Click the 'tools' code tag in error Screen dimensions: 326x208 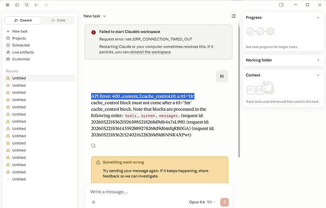(x=130, y=116)
